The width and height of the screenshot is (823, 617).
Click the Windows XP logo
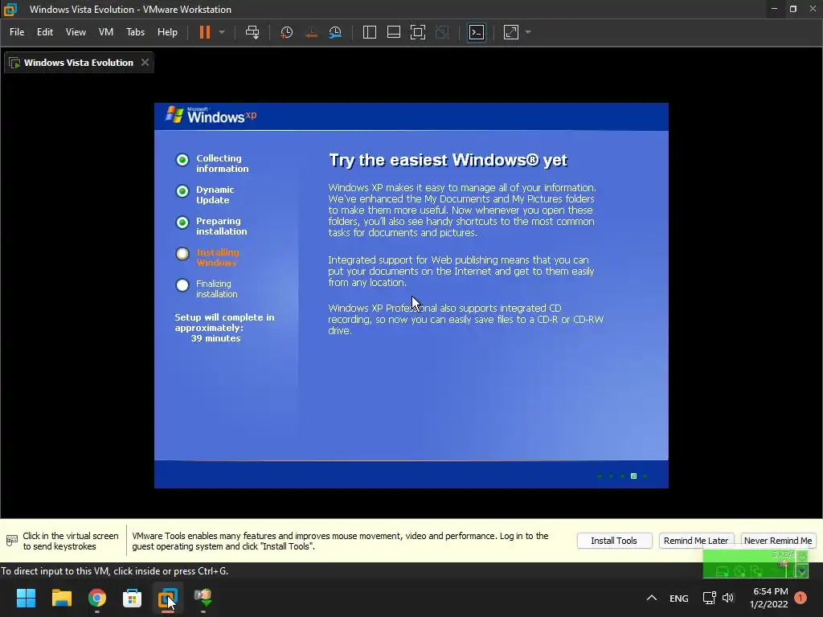click(x=211, y=115)
